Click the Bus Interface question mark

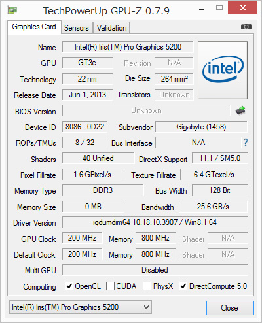(x=246, y=143)
